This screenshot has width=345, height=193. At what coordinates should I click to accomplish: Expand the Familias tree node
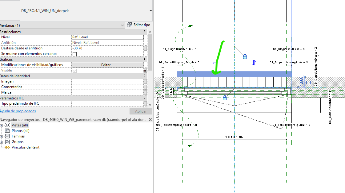click(x=2, y=136)
